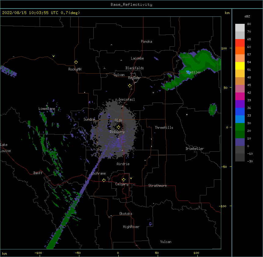Viewport: 263px width, 257px height.
Task: Click the dBZ legend heading
Action: 247,16
